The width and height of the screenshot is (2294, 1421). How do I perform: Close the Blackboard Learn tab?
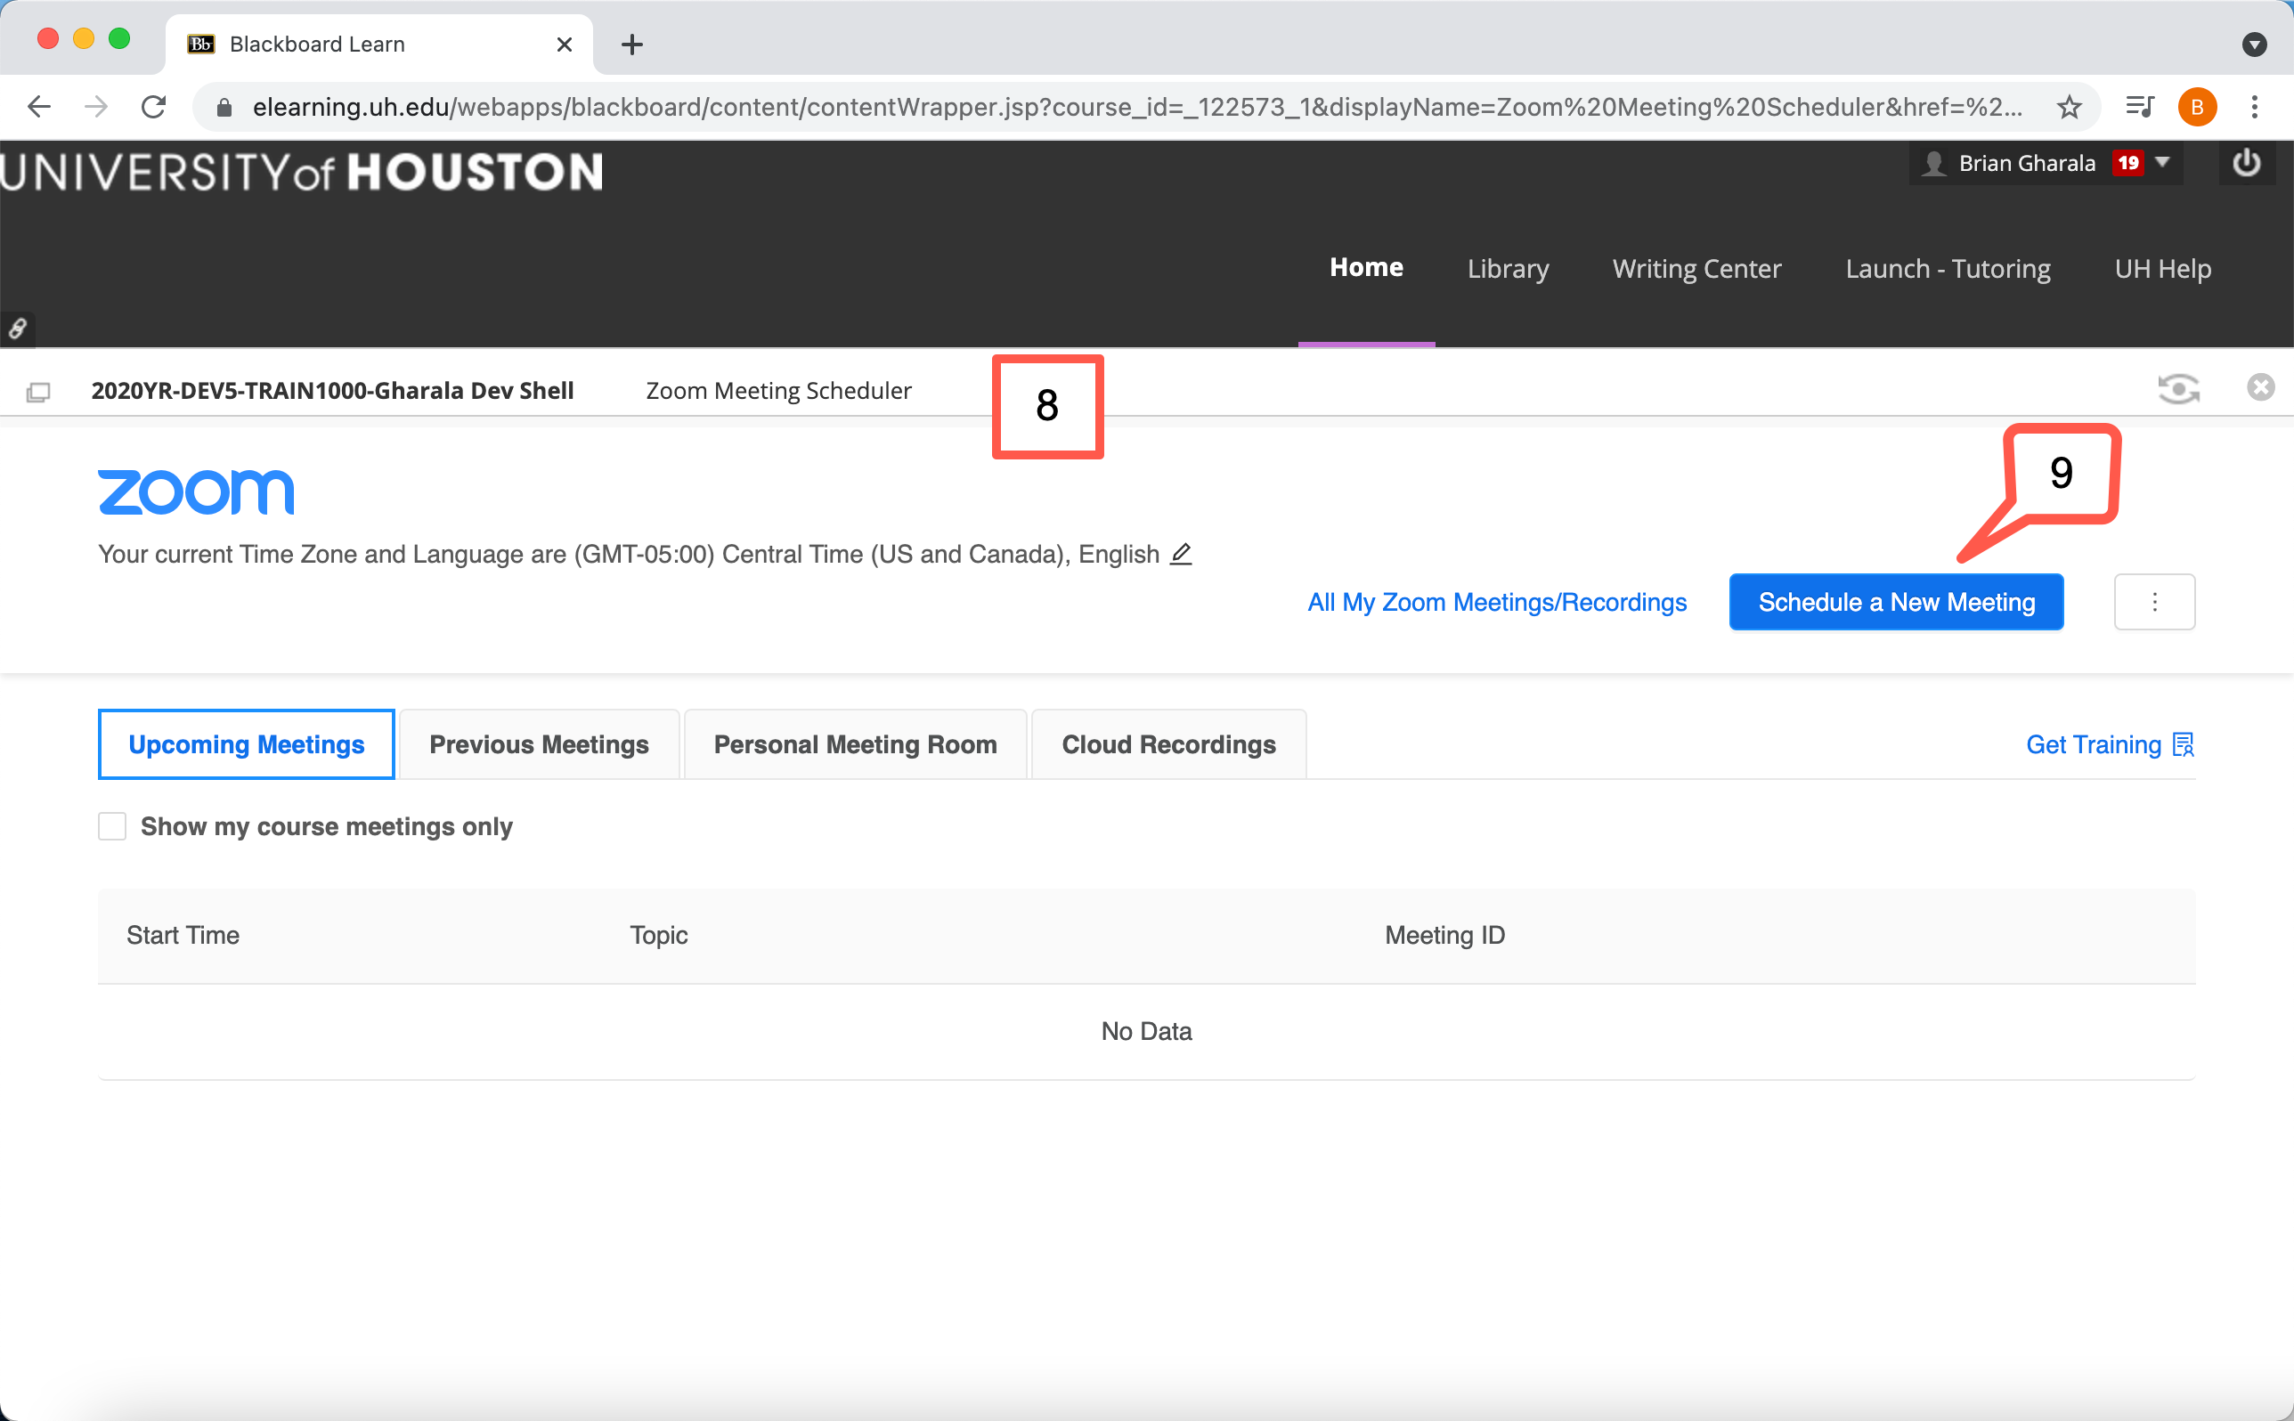(x=564, y=45)
